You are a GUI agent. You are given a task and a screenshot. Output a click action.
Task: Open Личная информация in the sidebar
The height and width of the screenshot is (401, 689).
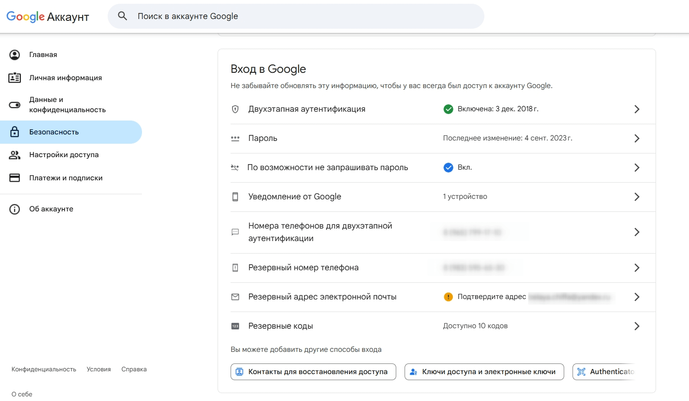pyautogui.click(x=65, y=78)
